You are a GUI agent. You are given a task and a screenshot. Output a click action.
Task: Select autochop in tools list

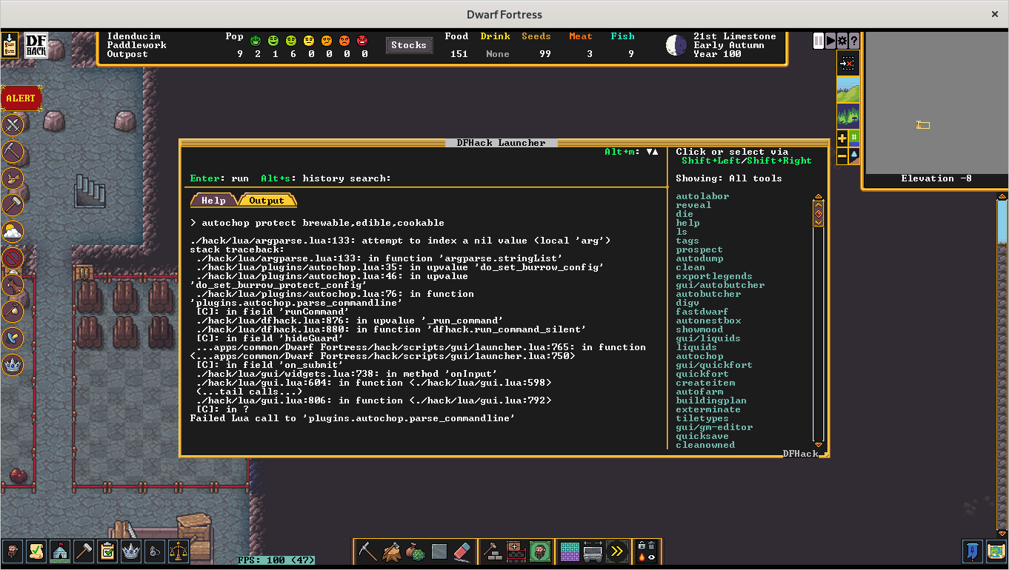(699, 356)
